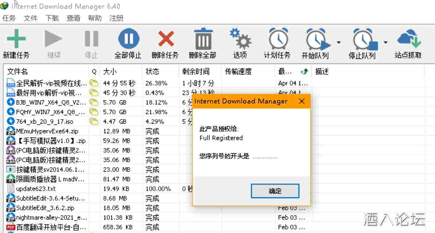The image size is (435, 233).
Task: Click the queue icon on 全民解析 row
Action: (x=94, y=83)
